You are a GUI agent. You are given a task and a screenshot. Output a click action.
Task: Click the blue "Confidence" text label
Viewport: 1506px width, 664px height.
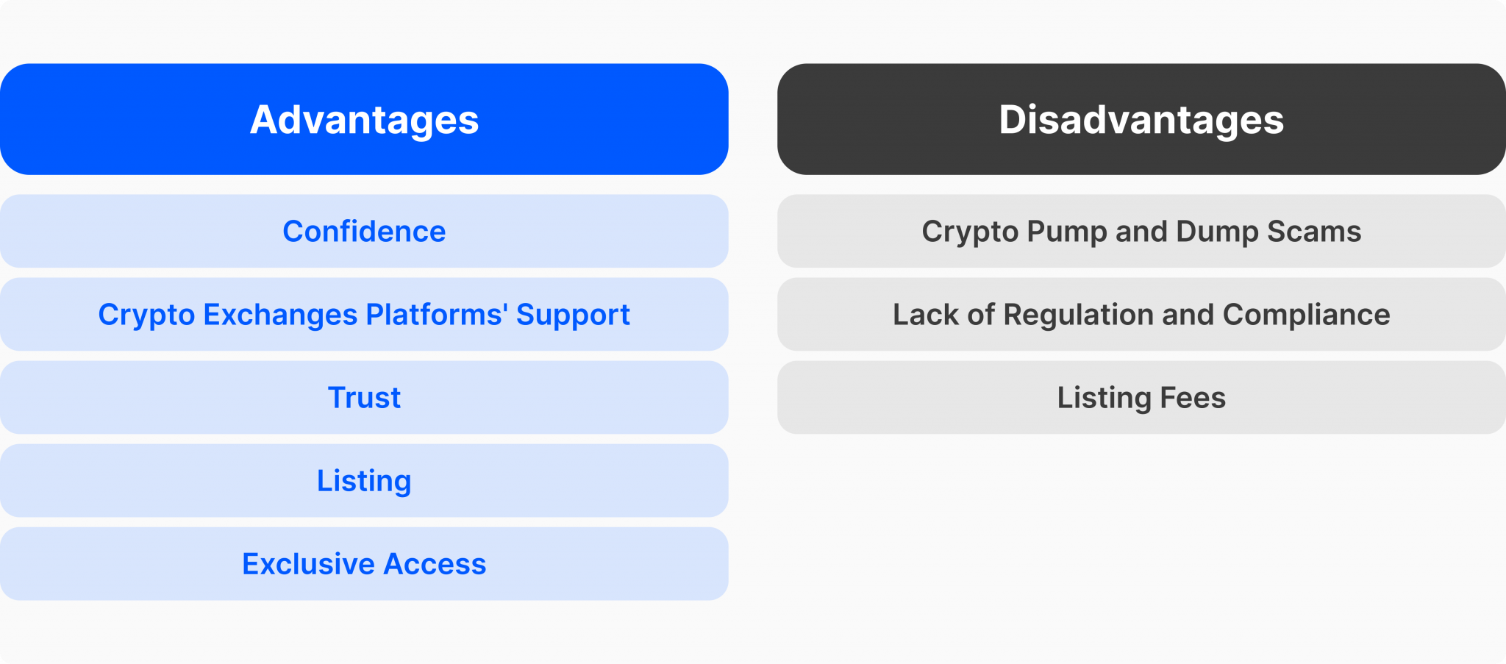tap(364, 232)
